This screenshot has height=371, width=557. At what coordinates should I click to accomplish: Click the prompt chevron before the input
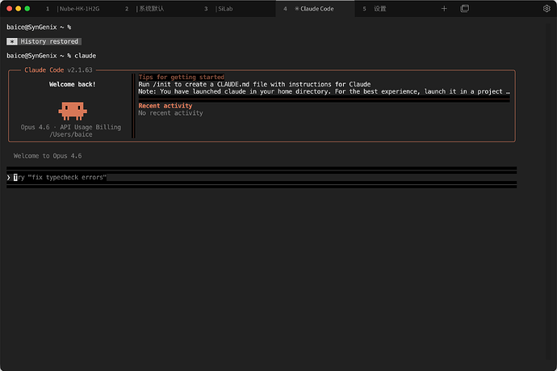coord(9,177)
